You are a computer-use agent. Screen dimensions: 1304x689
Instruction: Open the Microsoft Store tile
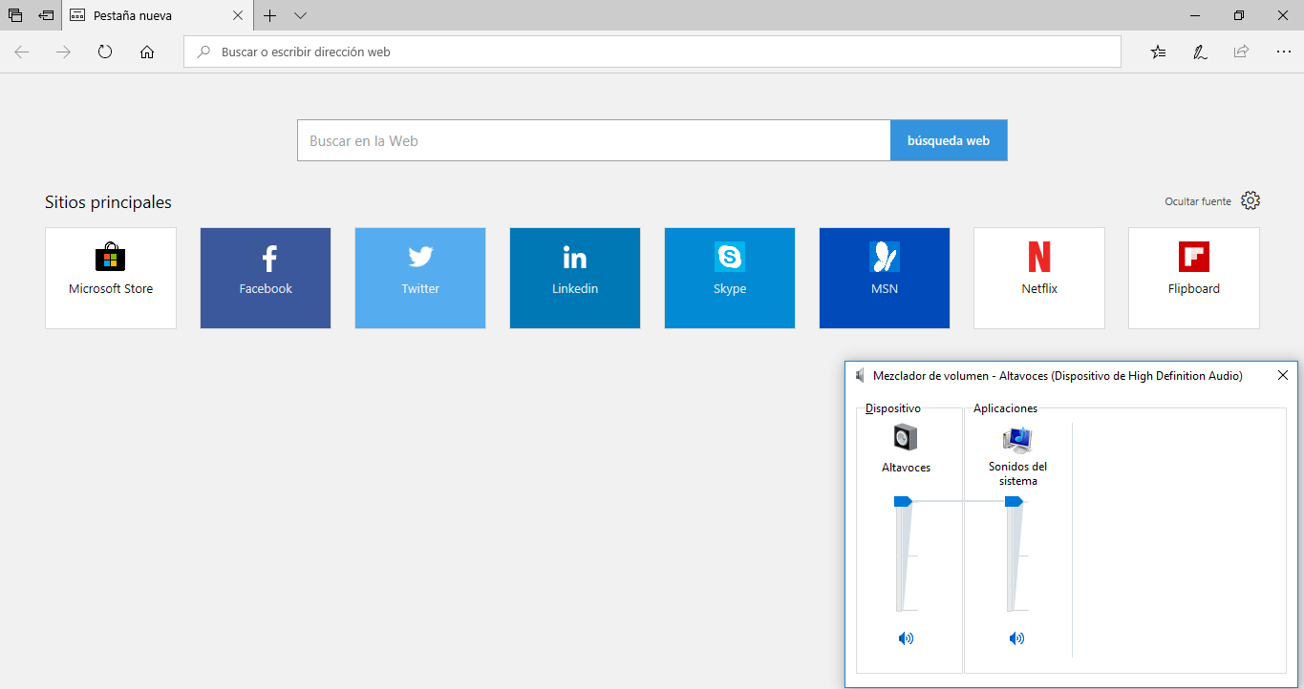[111, 278]
